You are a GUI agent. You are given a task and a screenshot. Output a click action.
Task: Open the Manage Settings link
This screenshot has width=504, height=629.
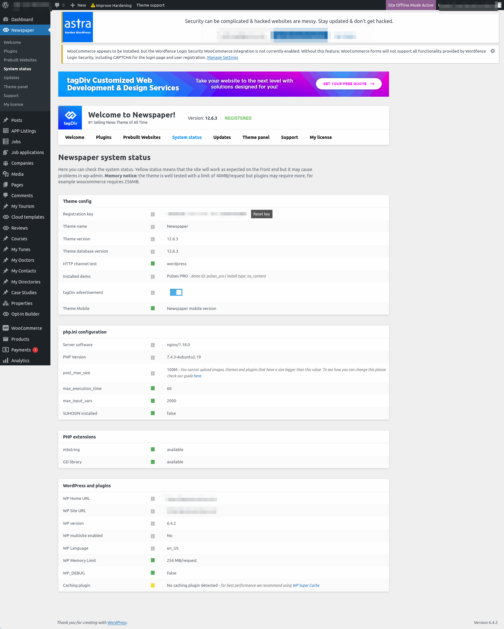[222, 58]
